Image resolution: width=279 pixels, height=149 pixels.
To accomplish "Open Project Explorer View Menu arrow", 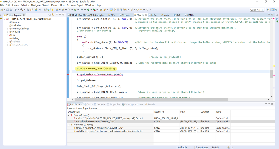I will click(x=57, y=15).
